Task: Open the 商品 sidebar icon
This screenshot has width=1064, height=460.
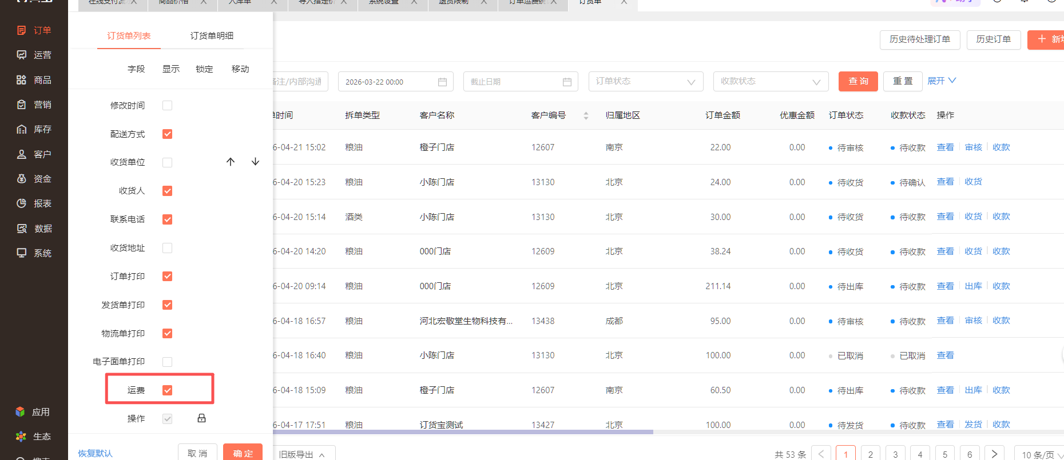Action: click(22, 80)
